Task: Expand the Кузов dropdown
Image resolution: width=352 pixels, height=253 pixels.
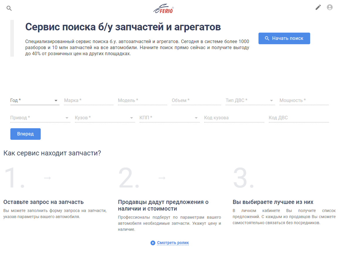Action: [131, 118]
